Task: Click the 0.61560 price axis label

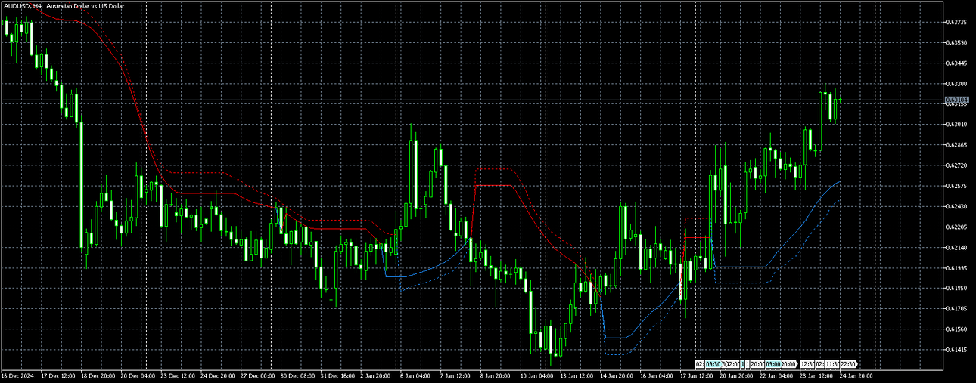Action: click(957, 329)
